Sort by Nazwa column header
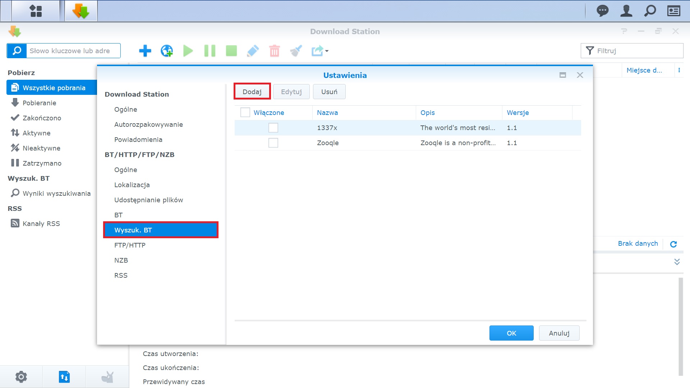Image resolution: width=690 pixels, height=388 pixels. click(x=364, y=112)
